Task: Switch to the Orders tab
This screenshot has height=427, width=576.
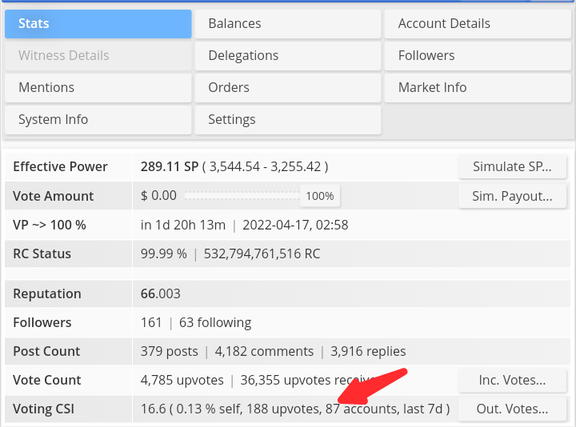Action: [288, 88]
